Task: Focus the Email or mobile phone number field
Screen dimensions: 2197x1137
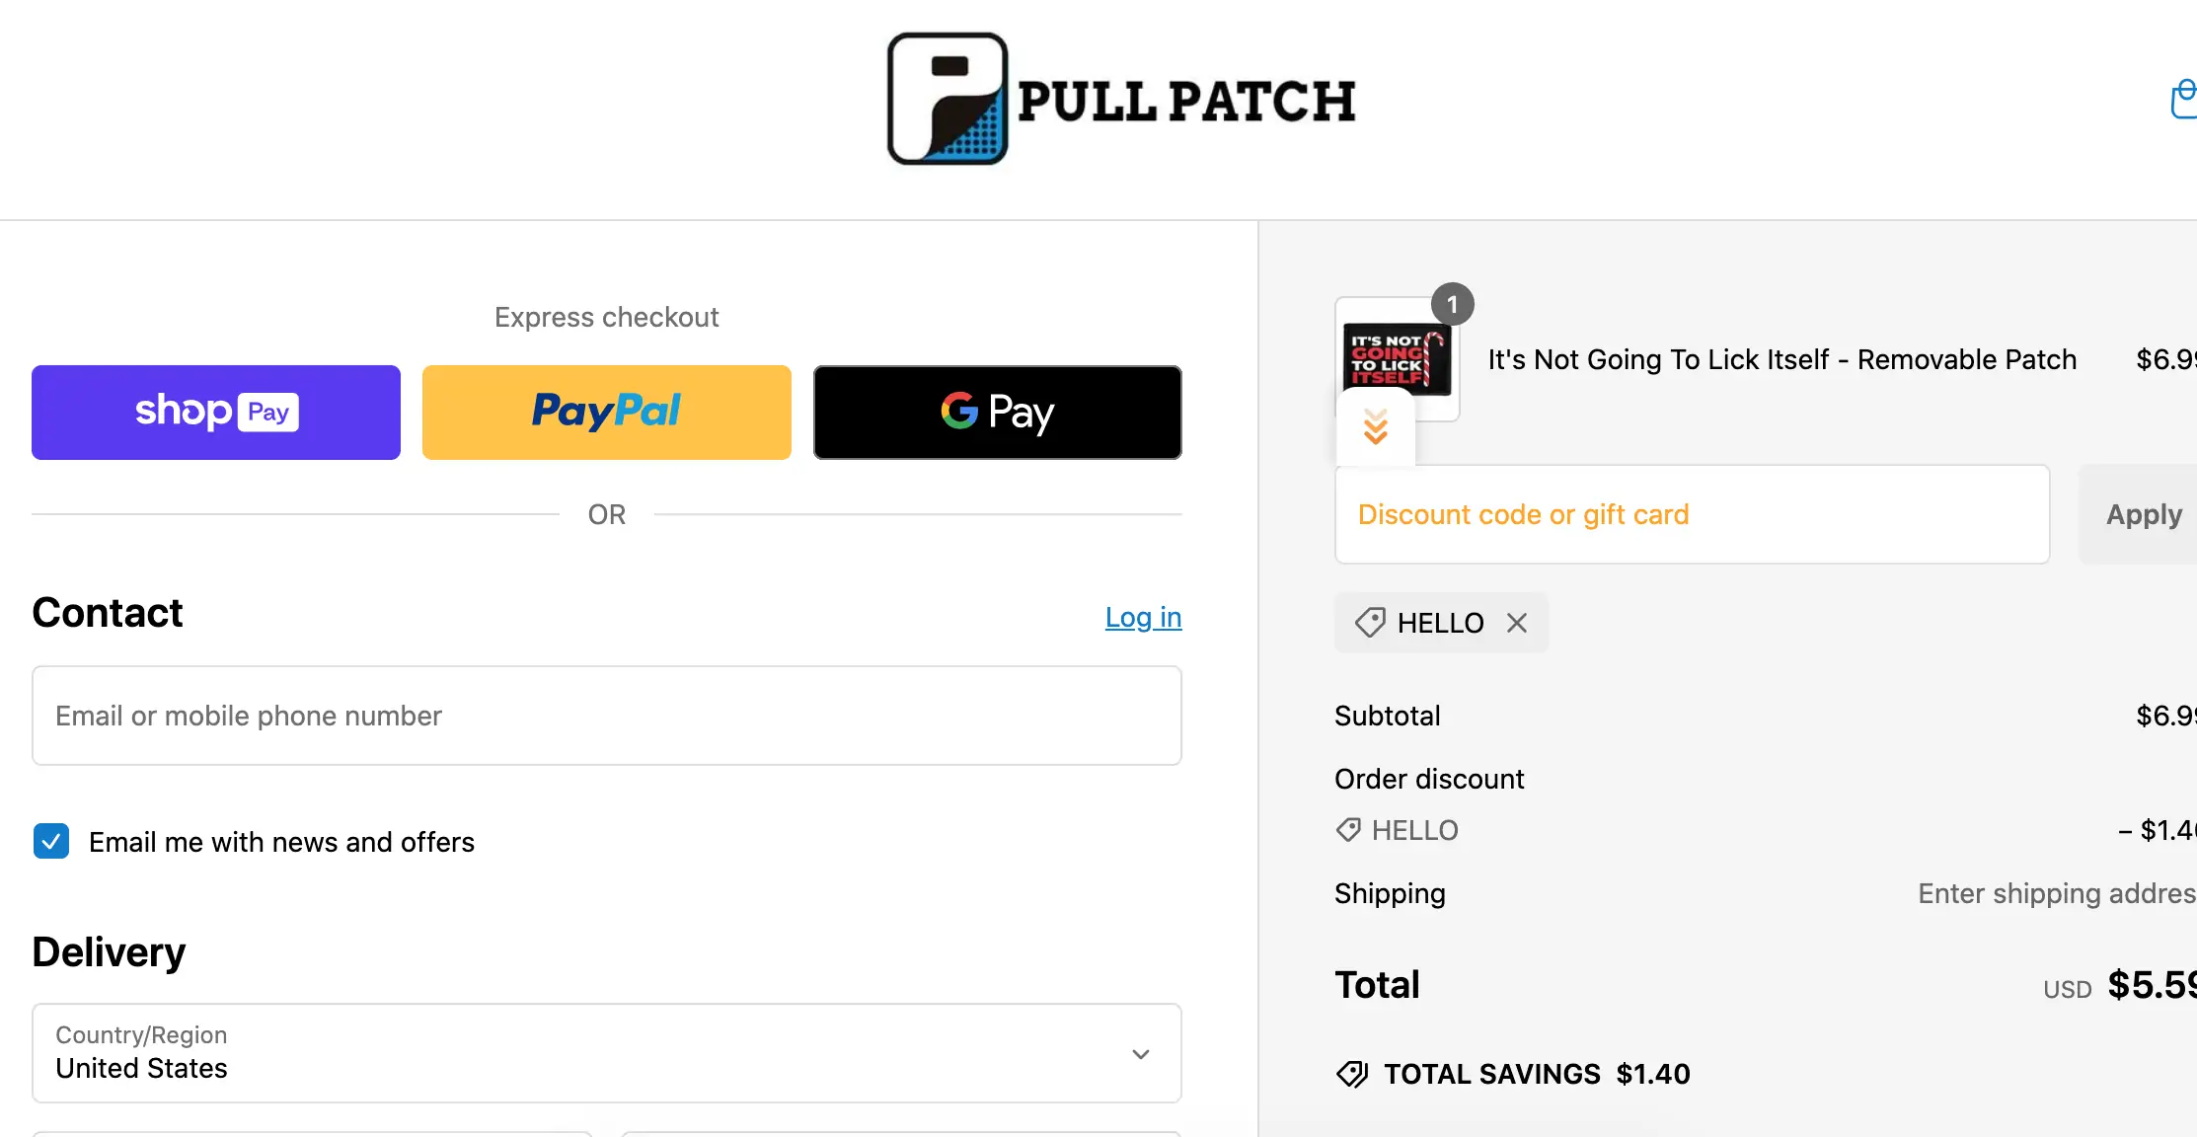Action: (x=607, y=716)
